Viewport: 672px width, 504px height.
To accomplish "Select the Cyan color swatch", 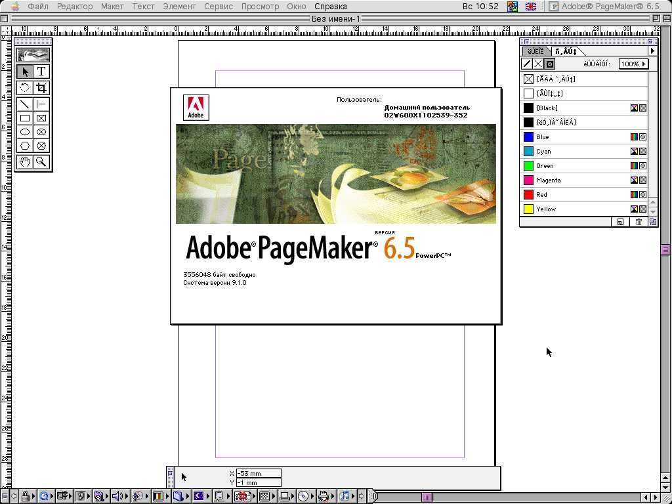I will [x=528, y=152].
